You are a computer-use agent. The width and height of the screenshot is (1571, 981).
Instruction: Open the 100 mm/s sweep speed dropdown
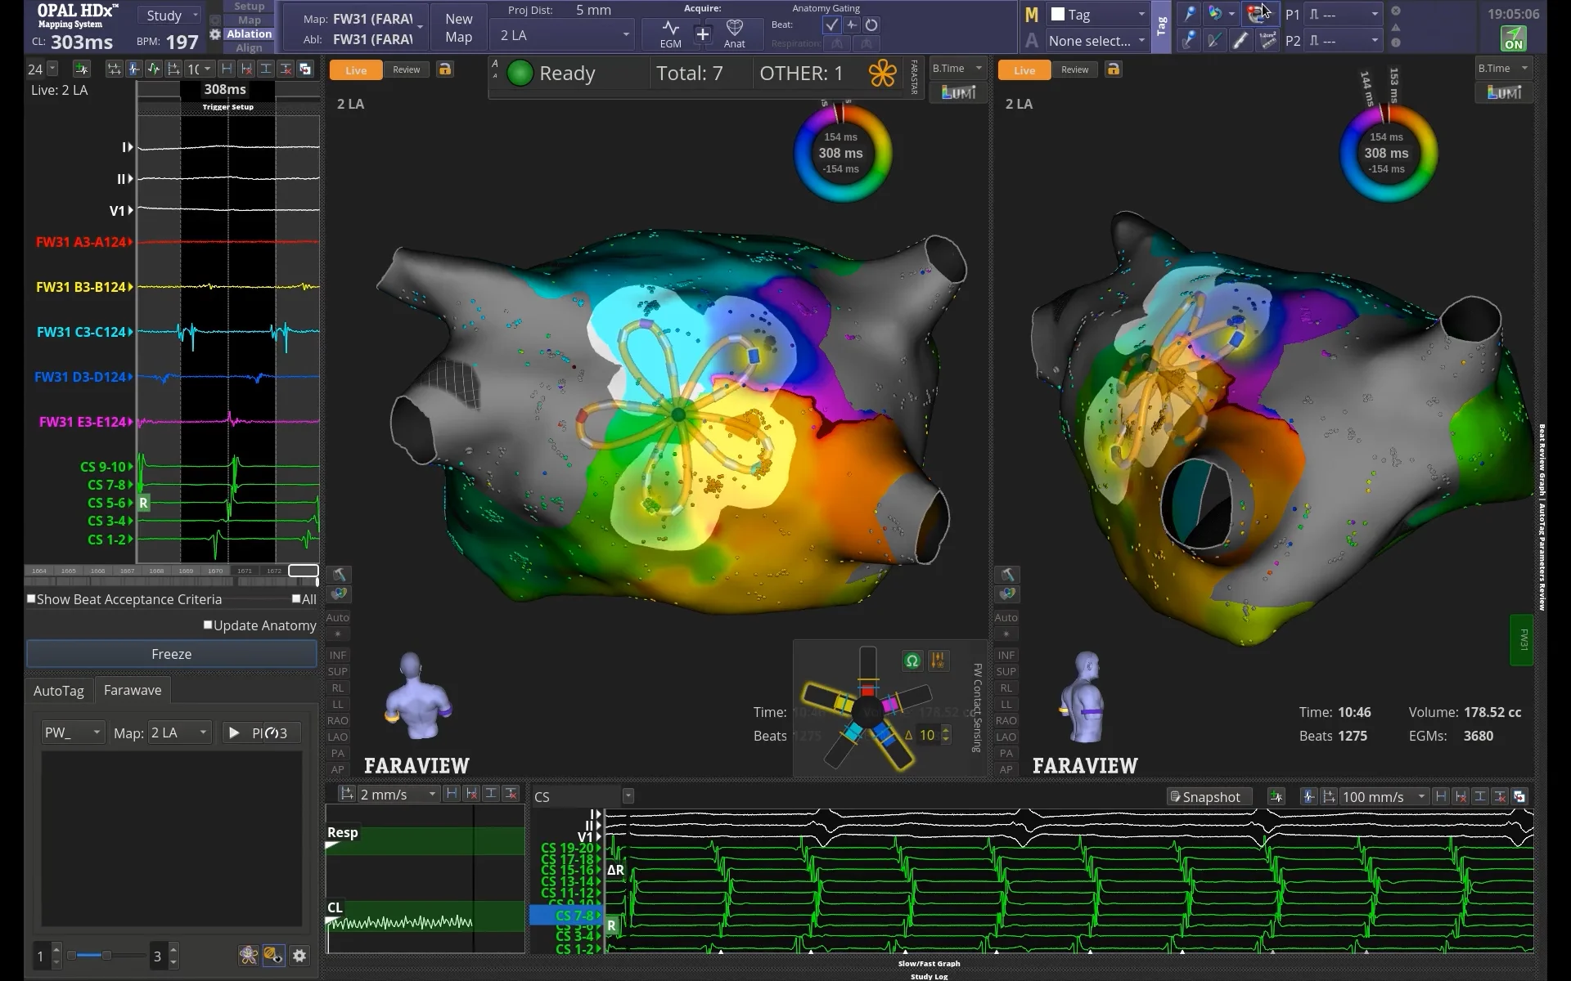[1384, 796]
